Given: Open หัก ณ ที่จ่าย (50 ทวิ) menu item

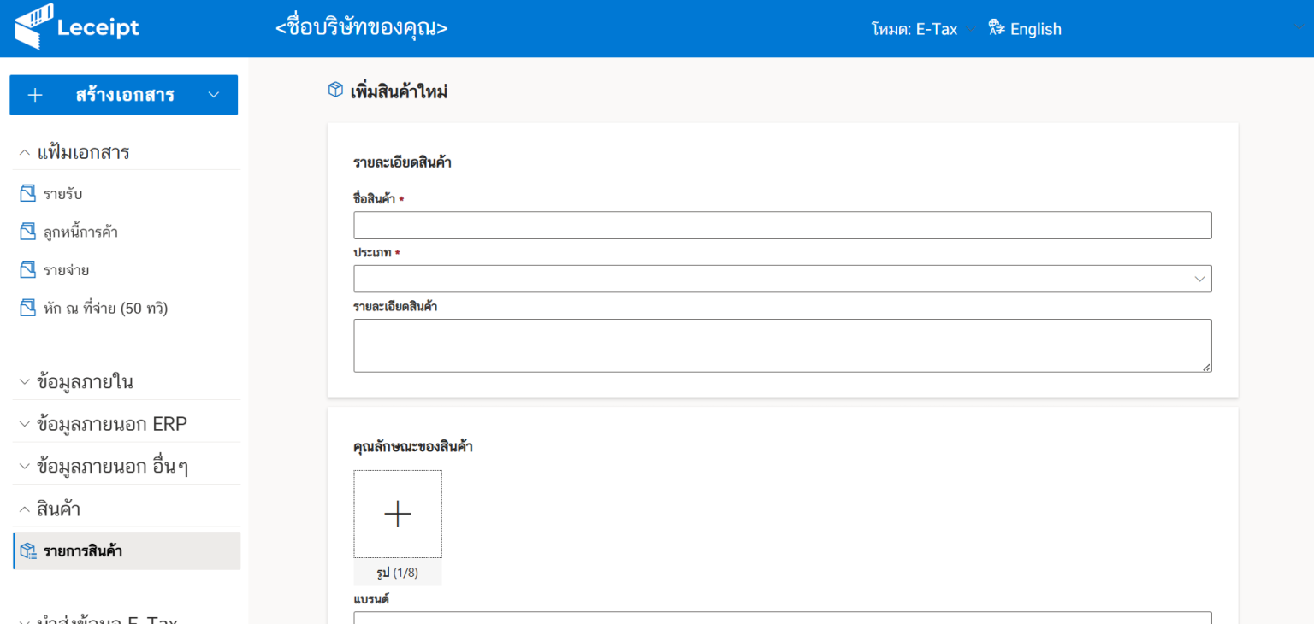Looking at the screenshot, I should click(105, 308).
